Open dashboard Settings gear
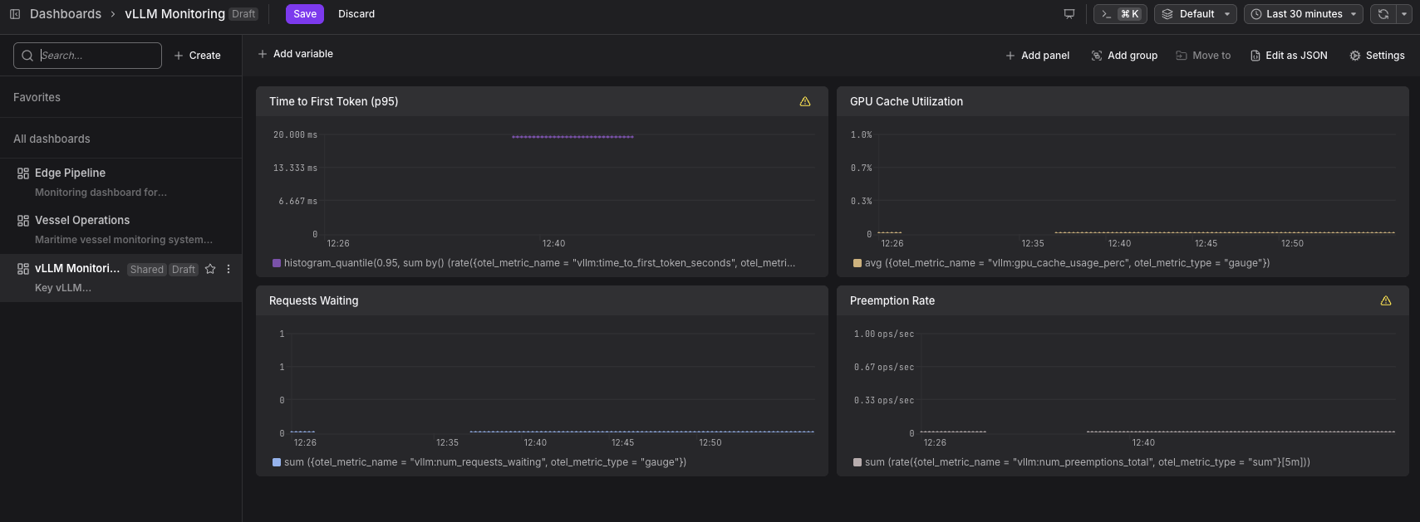1420x522 pixels. (1377, 56)
